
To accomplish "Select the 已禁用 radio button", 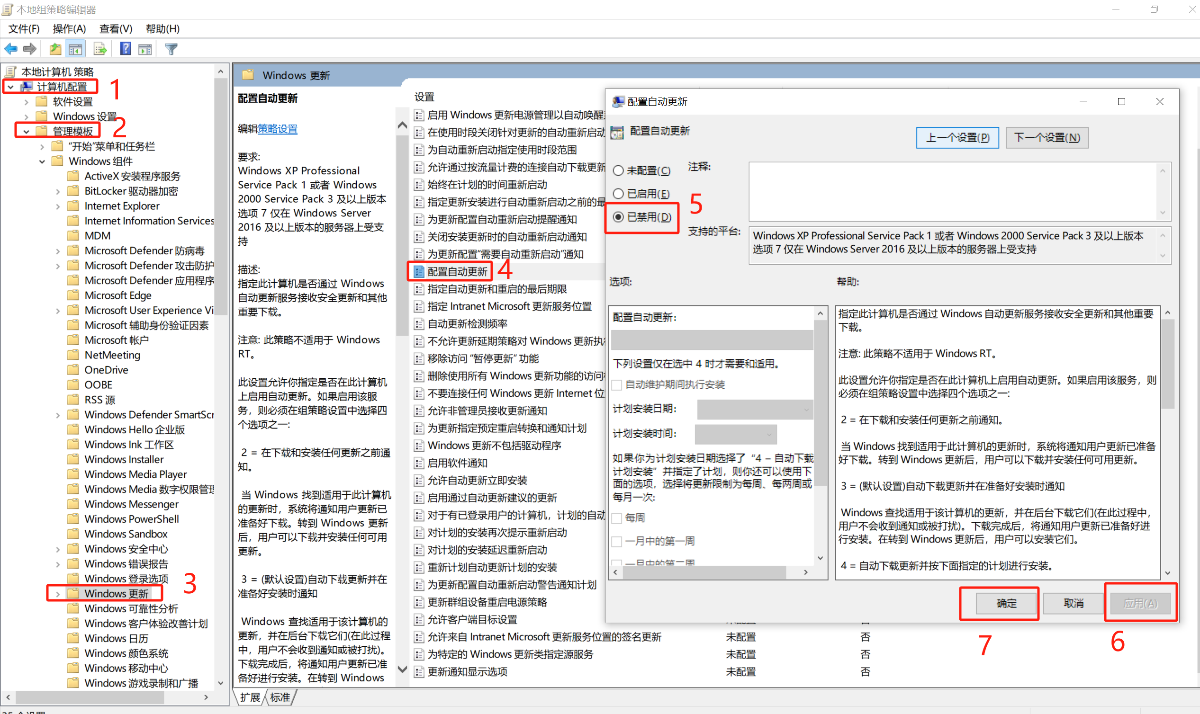I will pyautogui.click(x=619, y=217).
